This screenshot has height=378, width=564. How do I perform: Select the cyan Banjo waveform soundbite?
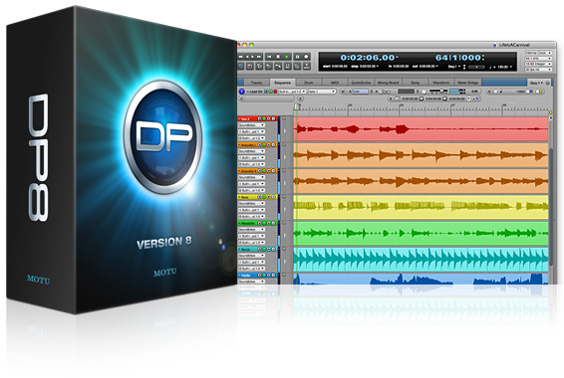tap(421, 259)
